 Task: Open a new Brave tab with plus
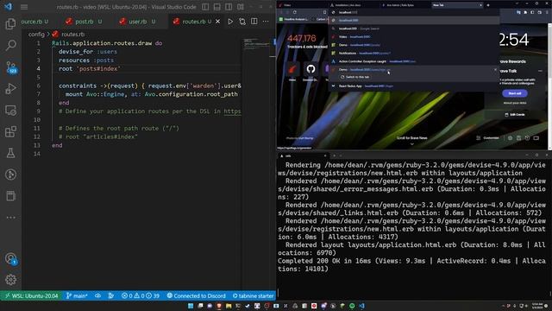488,5
